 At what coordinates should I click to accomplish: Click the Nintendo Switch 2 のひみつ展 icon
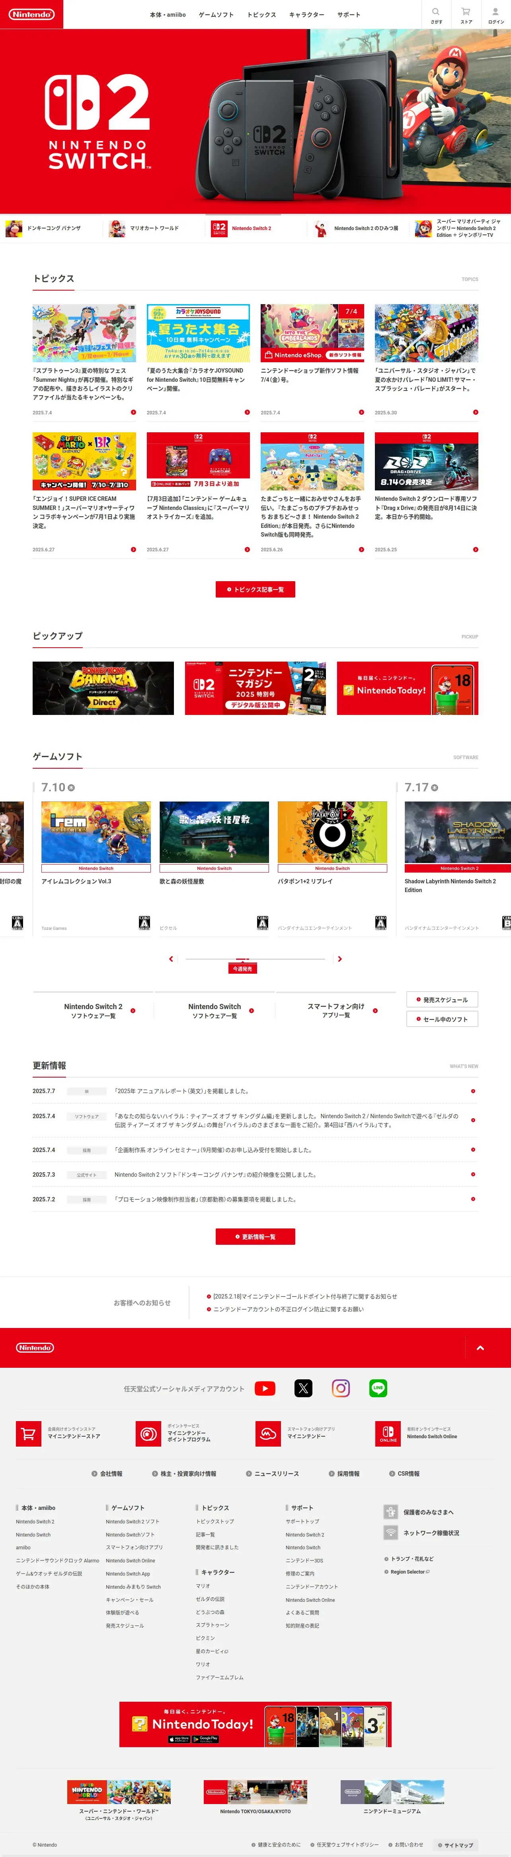click(x=321, y=228)
